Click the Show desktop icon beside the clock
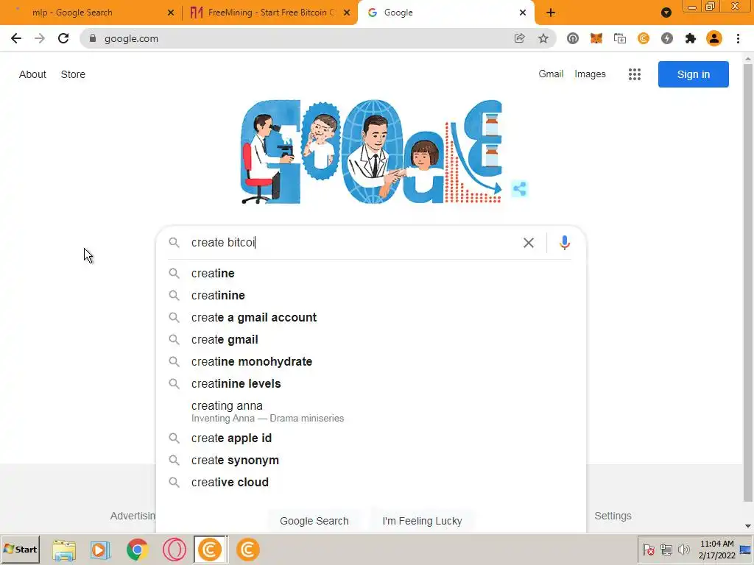754x565 pixels. click(746, 550)
